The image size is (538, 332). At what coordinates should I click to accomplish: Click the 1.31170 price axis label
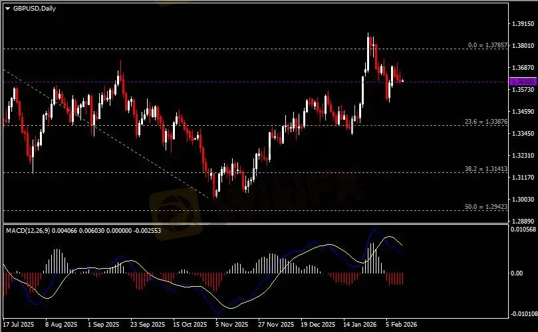tap(523, 178)
